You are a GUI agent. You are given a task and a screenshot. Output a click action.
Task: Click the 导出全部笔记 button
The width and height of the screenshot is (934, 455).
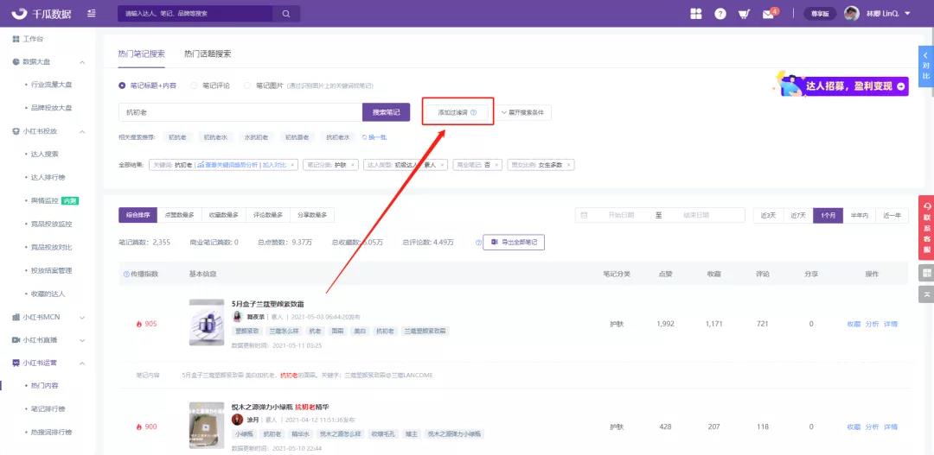click(514, 243)
